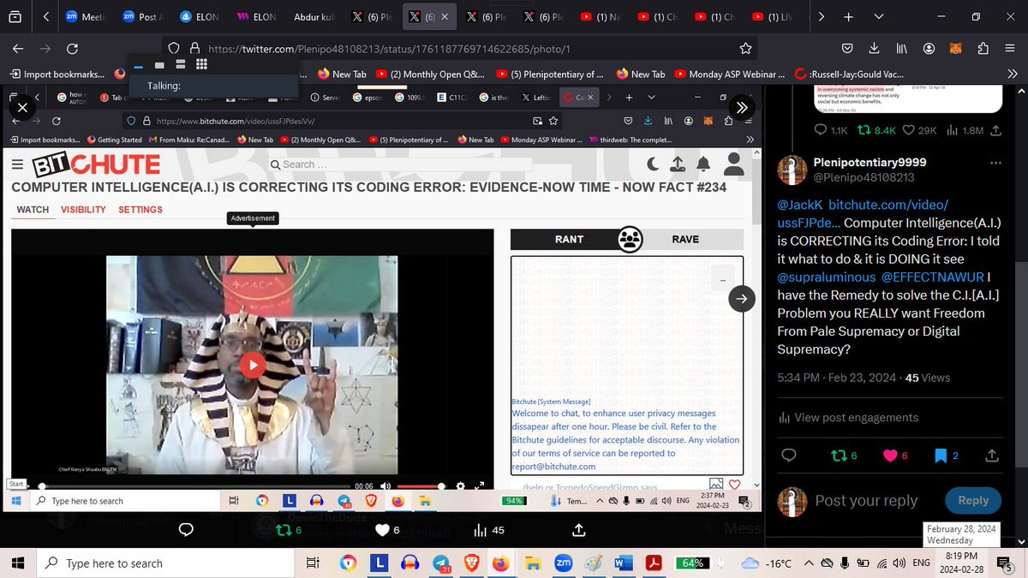This screenshot has height=578, width=1028.
Task: Open the Windows Start menu
Action: click(16, 563)
